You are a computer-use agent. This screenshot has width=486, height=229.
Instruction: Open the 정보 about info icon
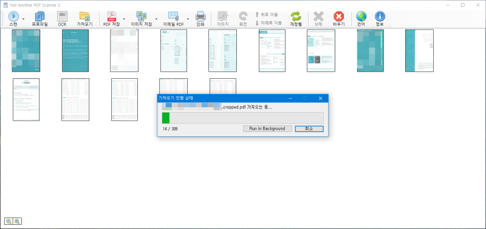tap(380, 16)
